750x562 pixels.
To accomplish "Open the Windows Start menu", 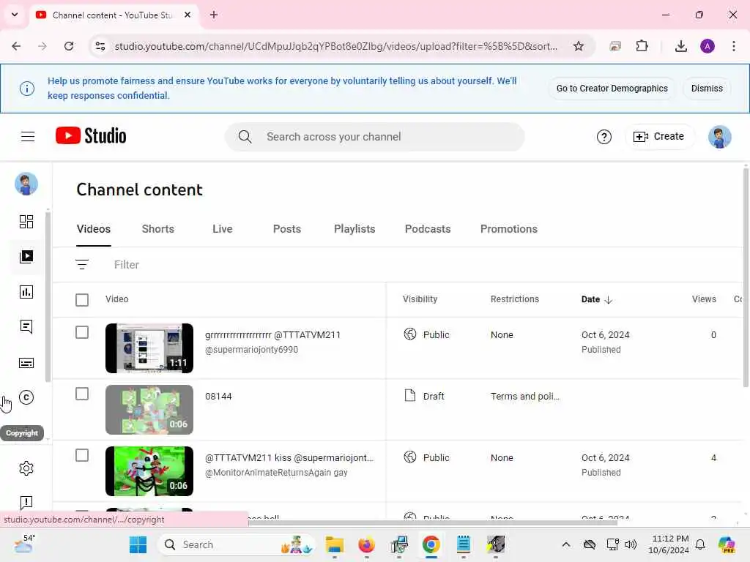I will click(138, 544).
